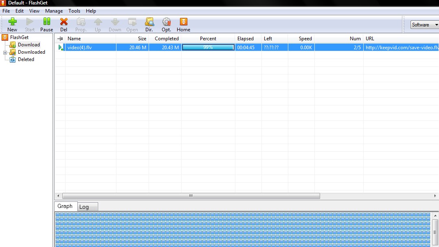Click the pin column header icon
The image size is (439, 247).
point(60,39)
